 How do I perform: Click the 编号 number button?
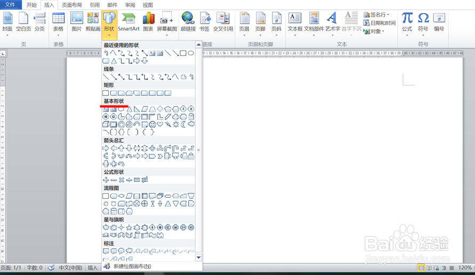click(439, 22)
